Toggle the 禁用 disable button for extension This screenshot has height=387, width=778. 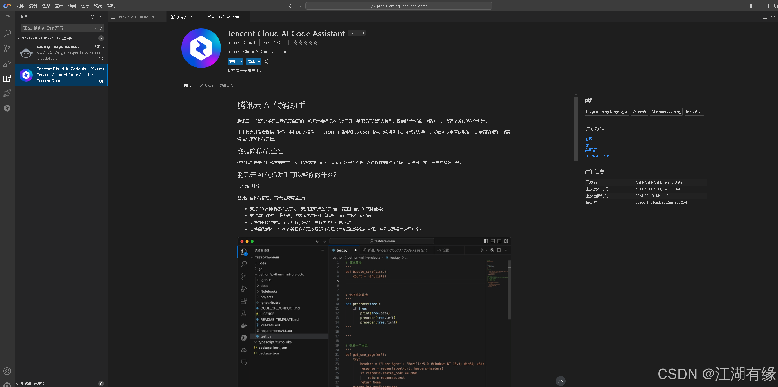(x=232, y=61)
